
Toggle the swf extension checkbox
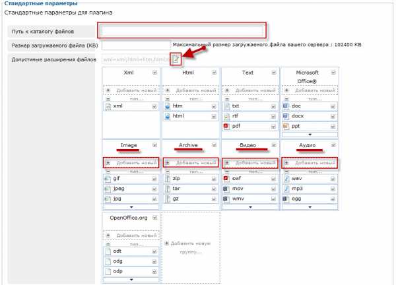pyautogui.click(x=273, y=179)
